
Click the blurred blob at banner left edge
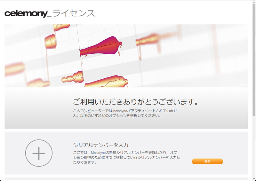click(x=14, y=69)
